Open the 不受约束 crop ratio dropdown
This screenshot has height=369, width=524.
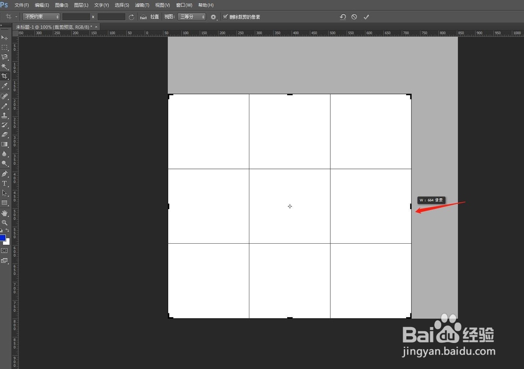41,16
